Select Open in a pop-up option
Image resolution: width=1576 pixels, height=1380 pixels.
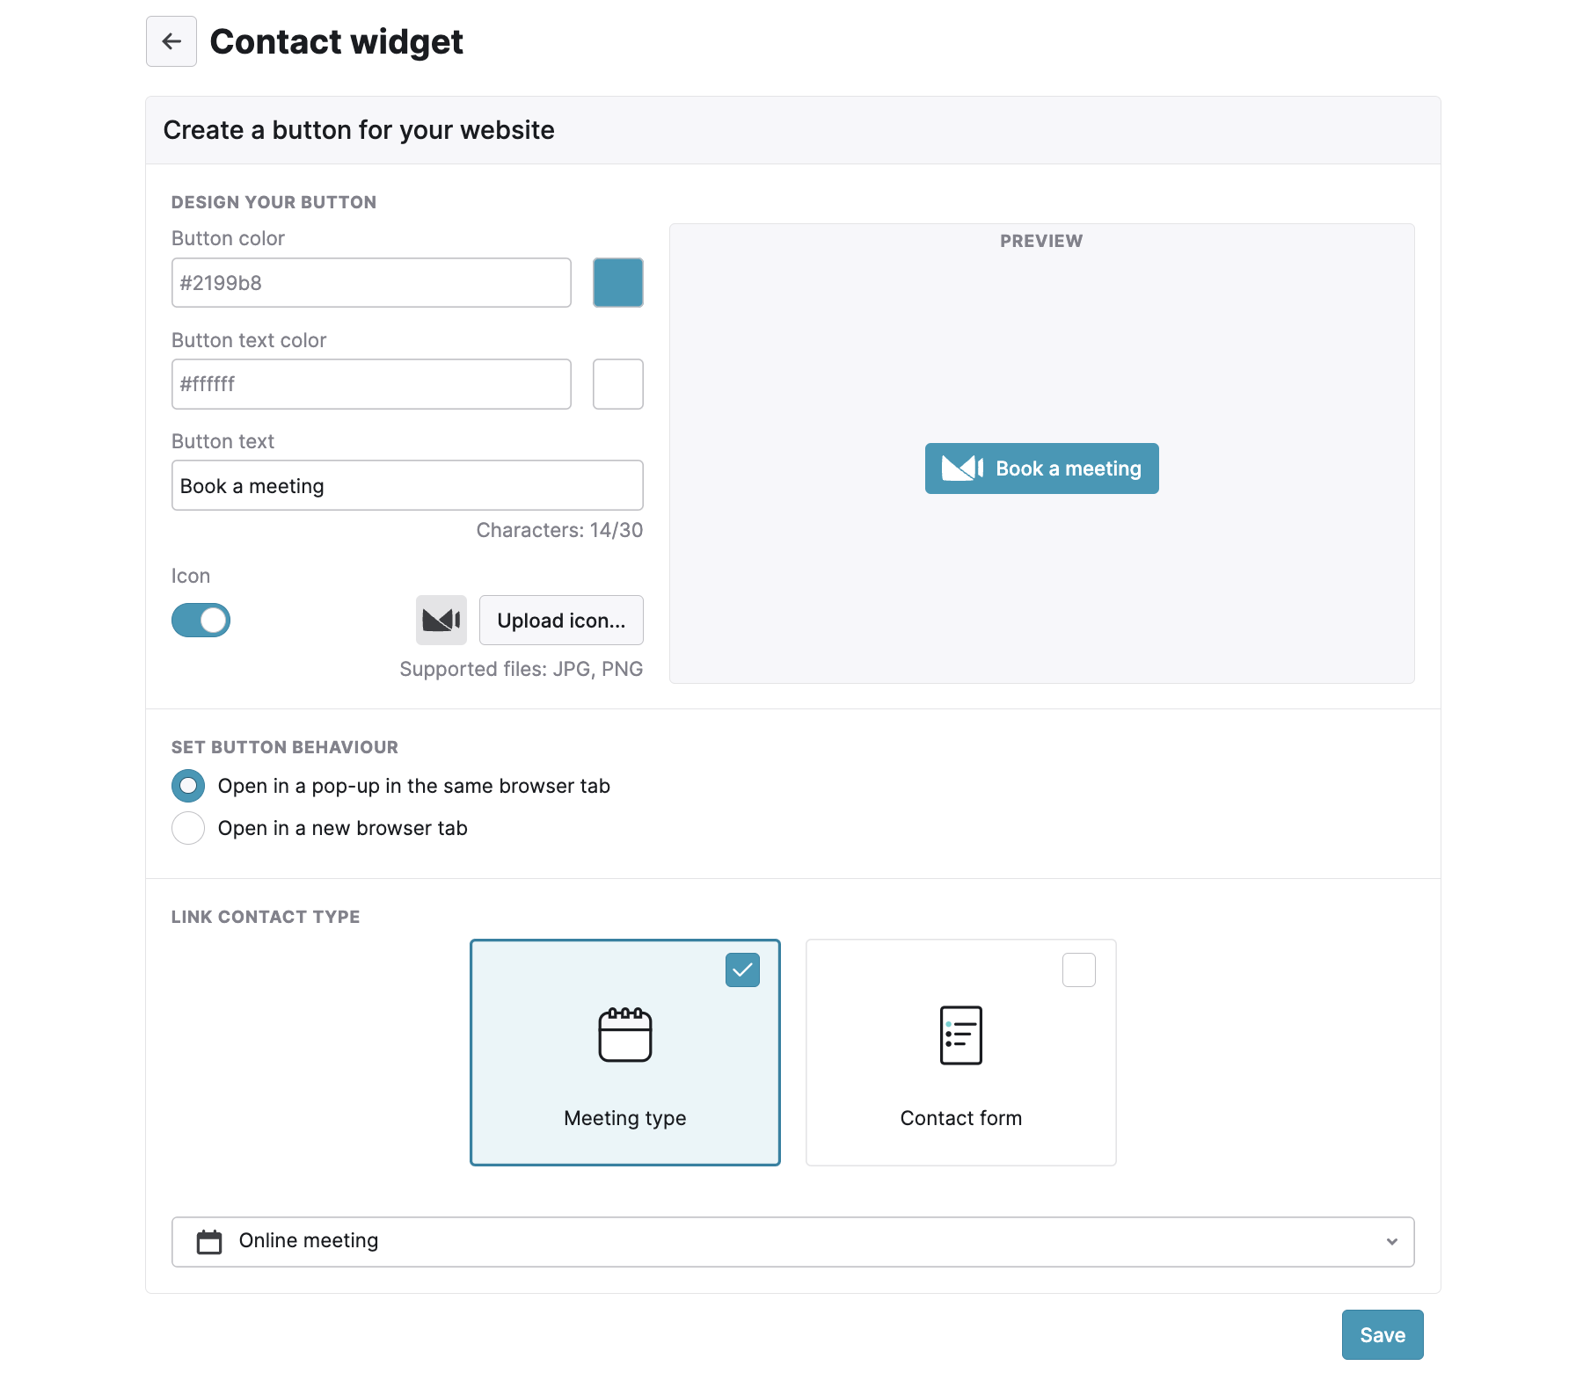tap(188, 786)
